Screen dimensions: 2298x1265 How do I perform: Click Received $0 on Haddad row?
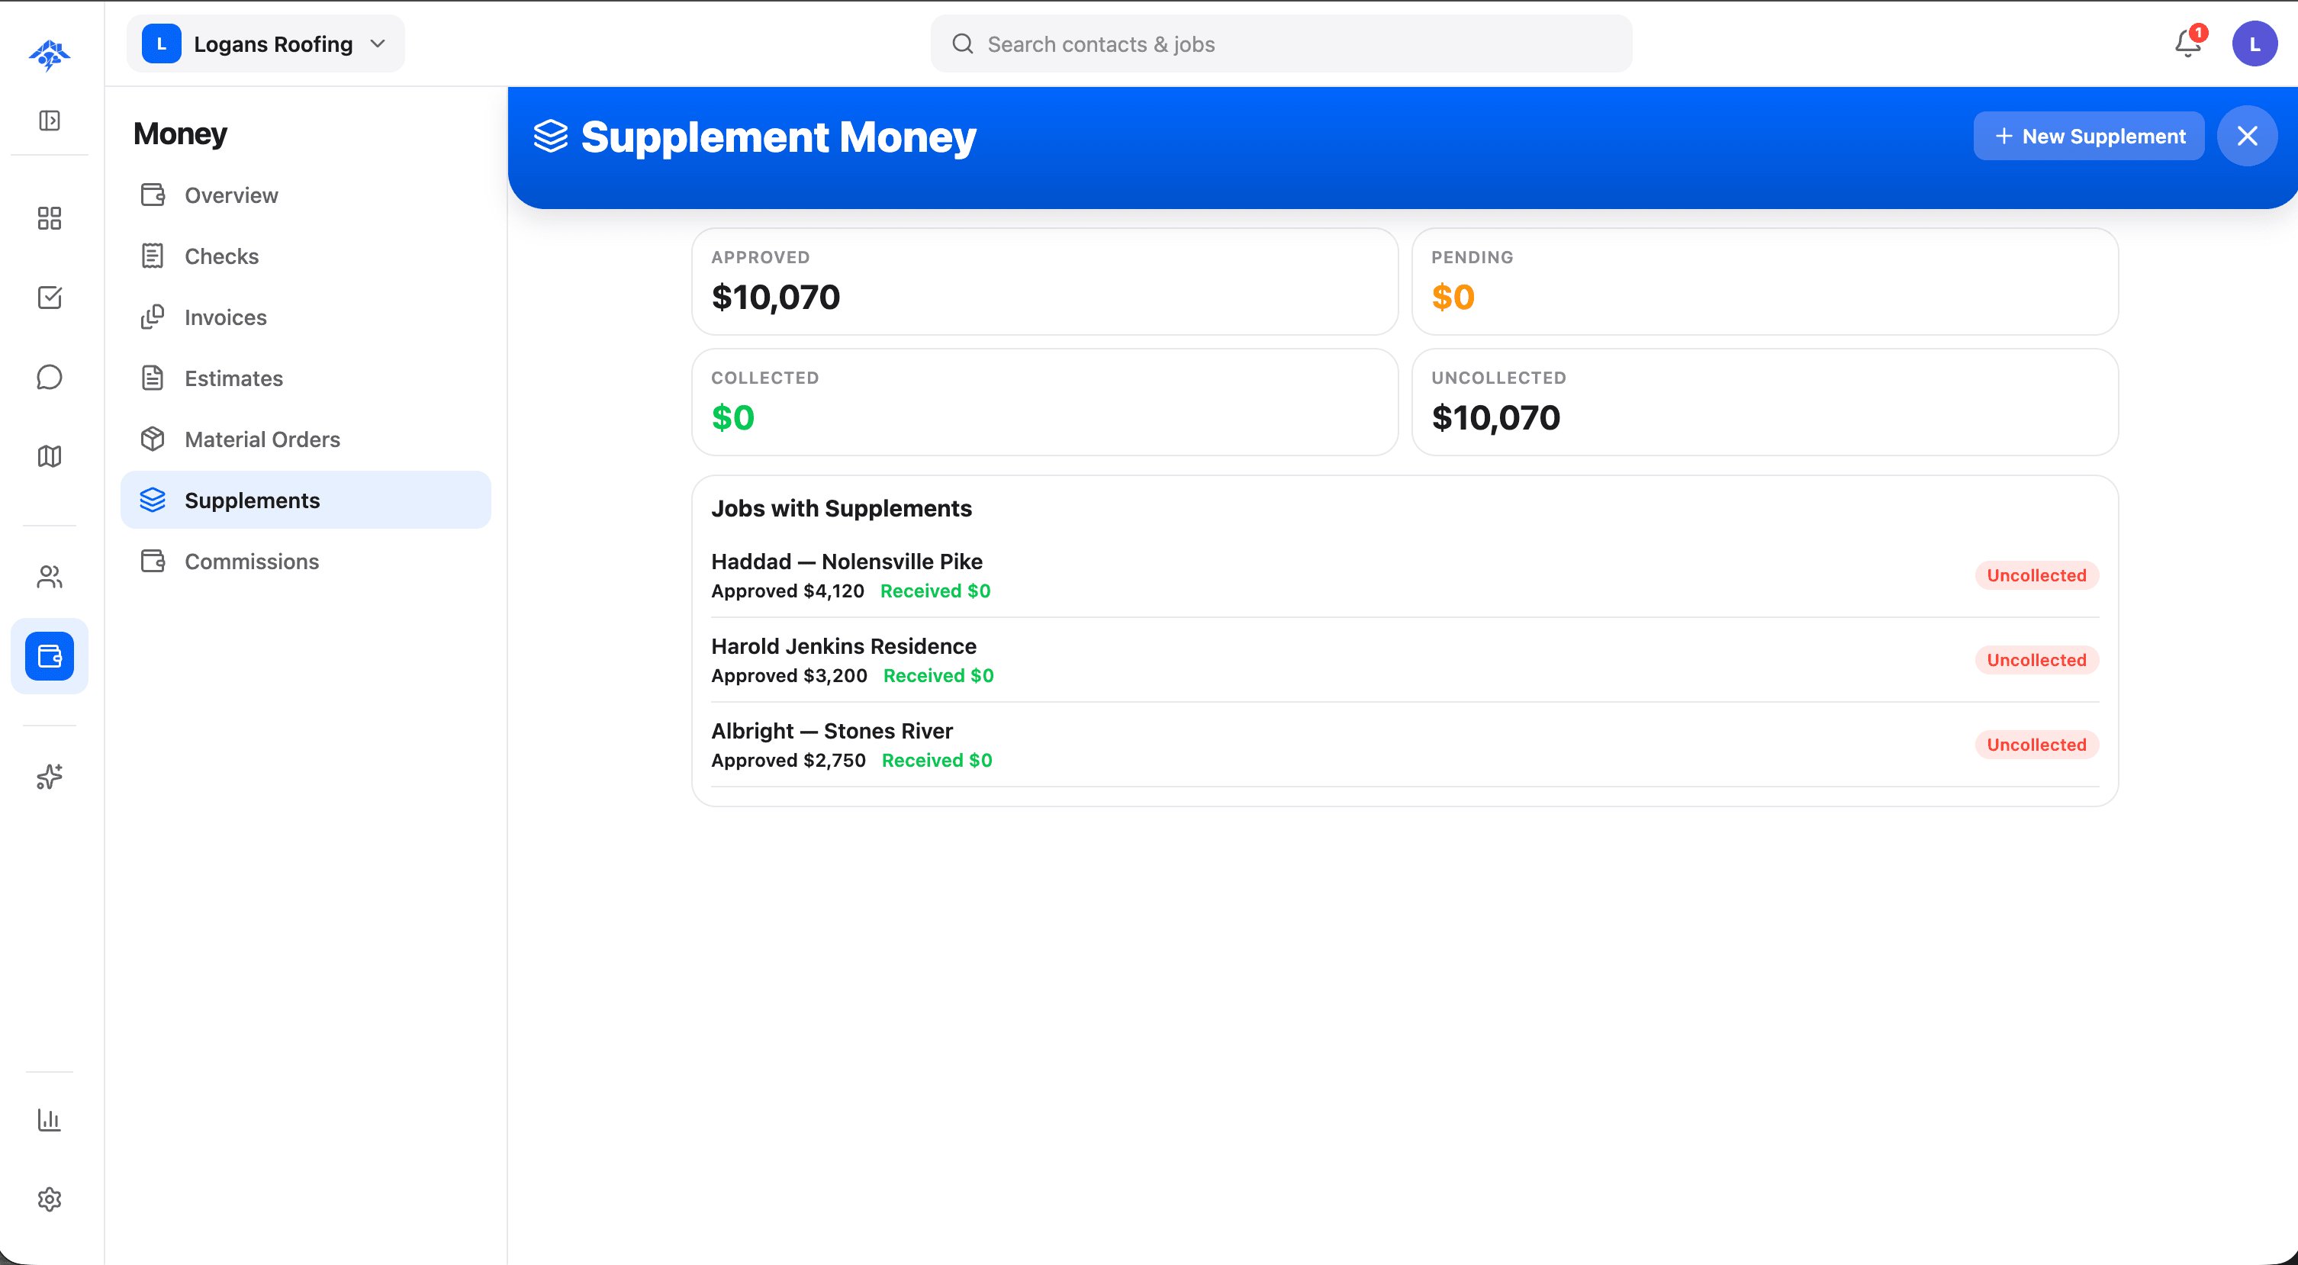935,591
